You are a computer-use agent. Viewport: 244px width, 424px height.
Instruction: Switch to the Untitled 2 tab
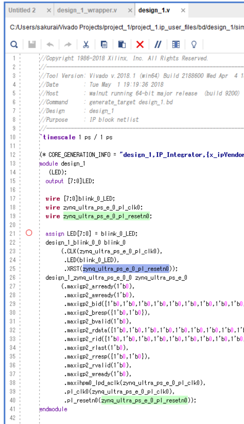tap(22, 10)
